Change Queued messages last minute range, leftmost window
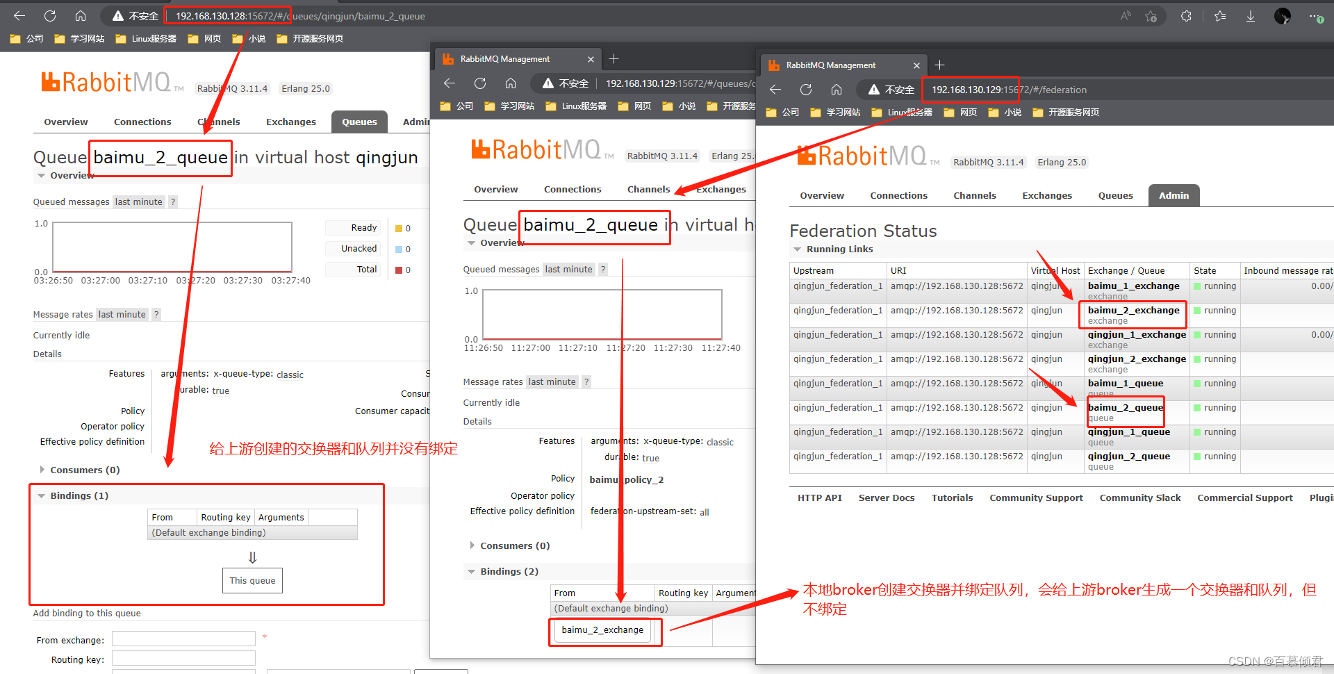Screen dimensions: 1334x674 coord(138,202)
